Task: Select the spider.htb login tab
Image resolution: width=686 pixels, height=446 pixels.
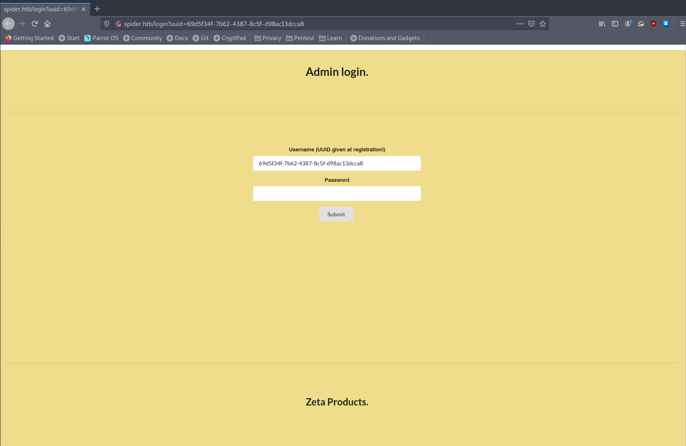Action: [40, 9]
